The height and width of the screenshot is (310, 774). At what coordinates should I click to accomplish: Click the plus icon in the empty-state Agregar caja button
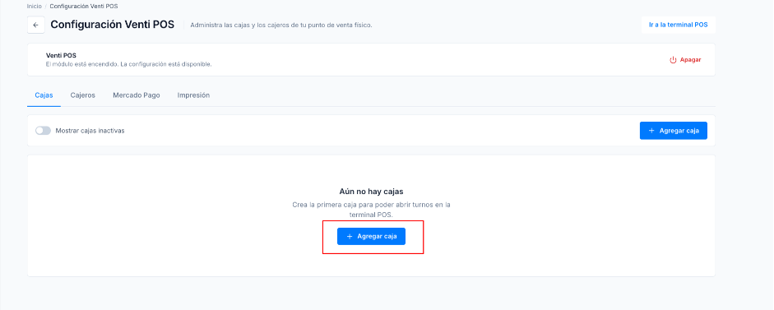350,237
